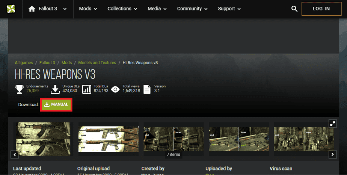
Task: Click the Total DLs bar chart icon
Action: pyautogui.click(x=86, y=89)
